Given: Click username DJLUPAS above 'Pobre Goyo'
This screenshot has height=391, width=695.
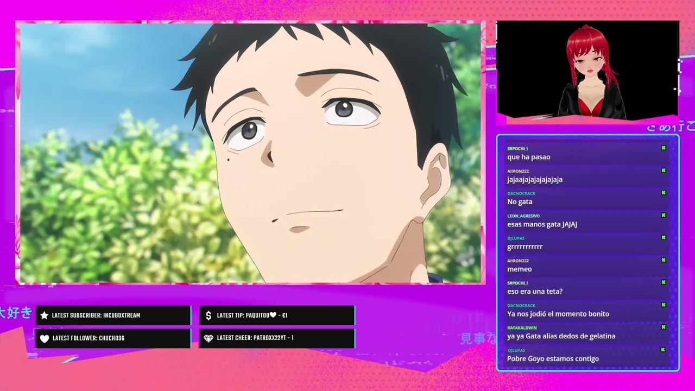Looking at the screenshot, I should pos(516,350).
